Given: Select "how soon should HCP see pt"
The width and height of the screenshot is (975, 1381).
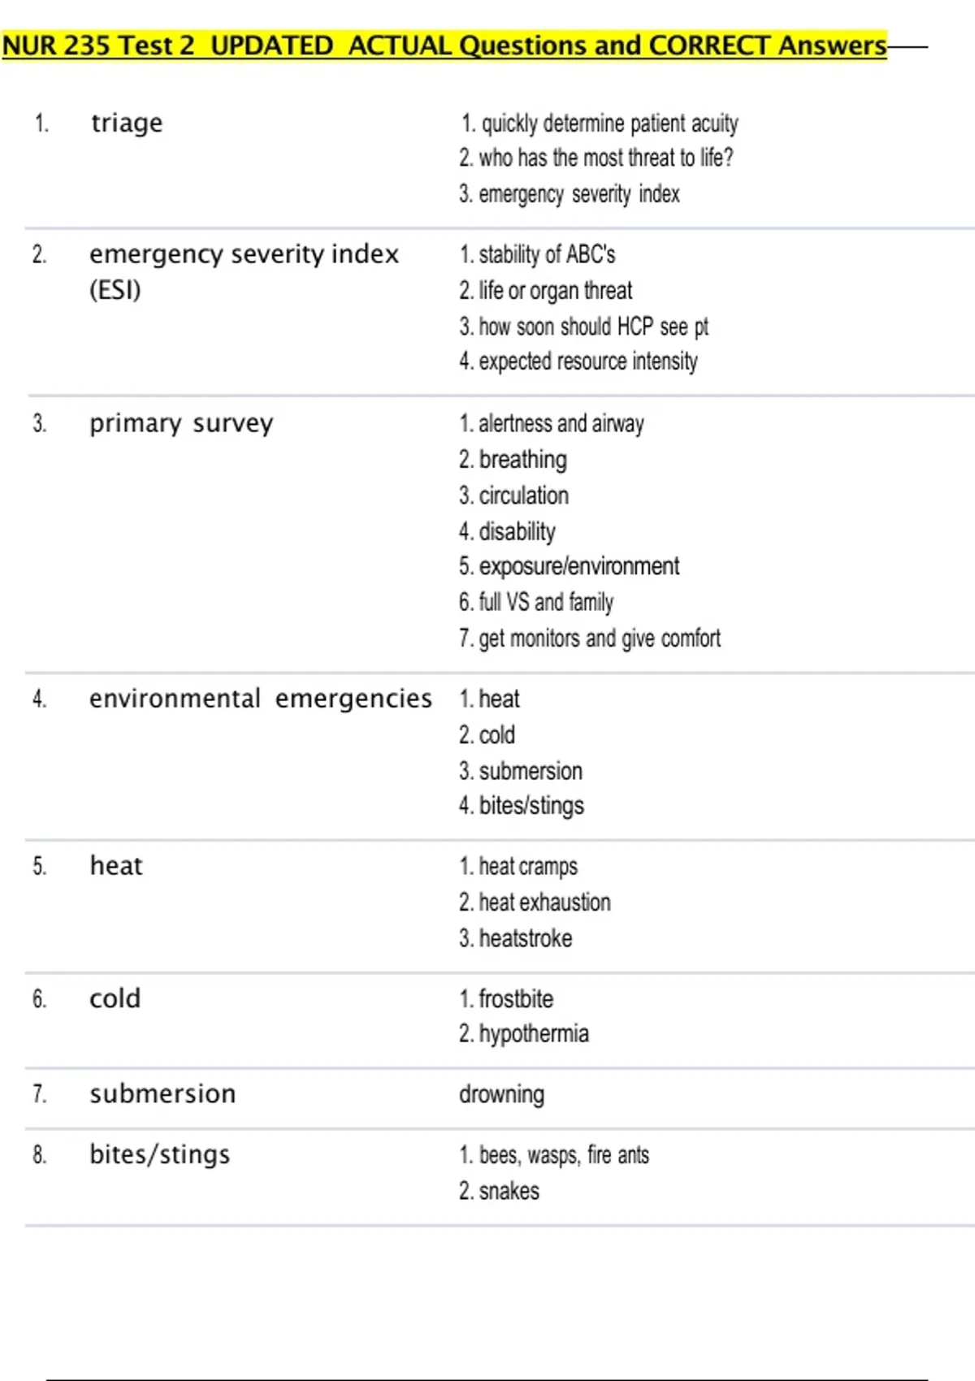Looking at the screenshot, I should [x=593, y=327].
